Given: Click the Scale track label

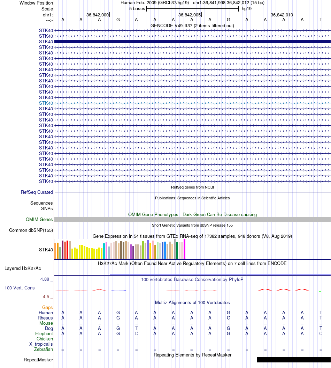Looking at the screenshot, I should (x=47, y=9).
